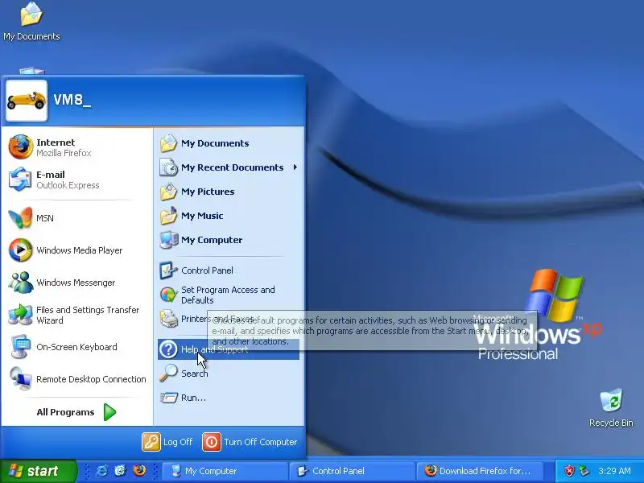
Task: Open My Music folder icon
Action: click(168, 216)
